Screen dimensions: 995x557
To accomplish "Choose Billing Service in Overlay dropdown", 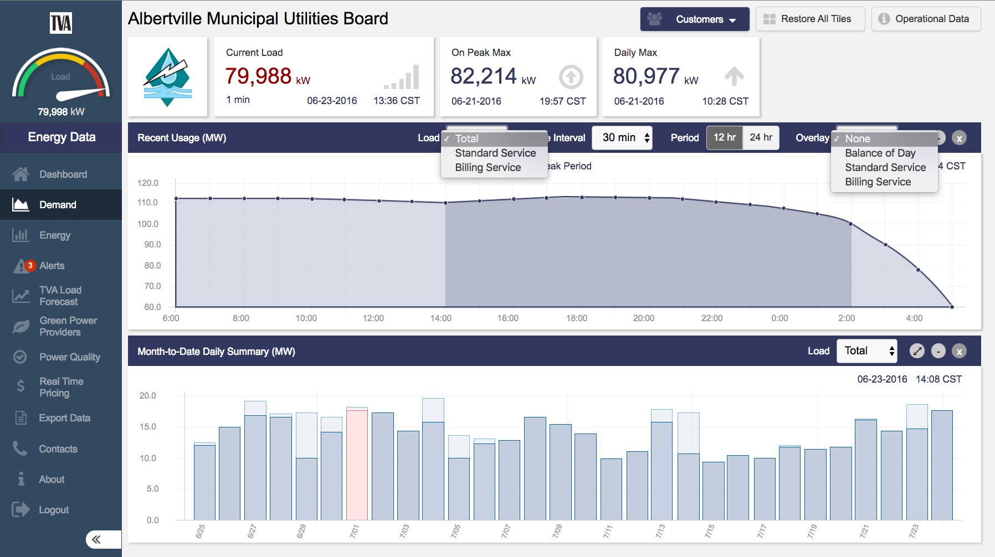I will tap(884, 182).
